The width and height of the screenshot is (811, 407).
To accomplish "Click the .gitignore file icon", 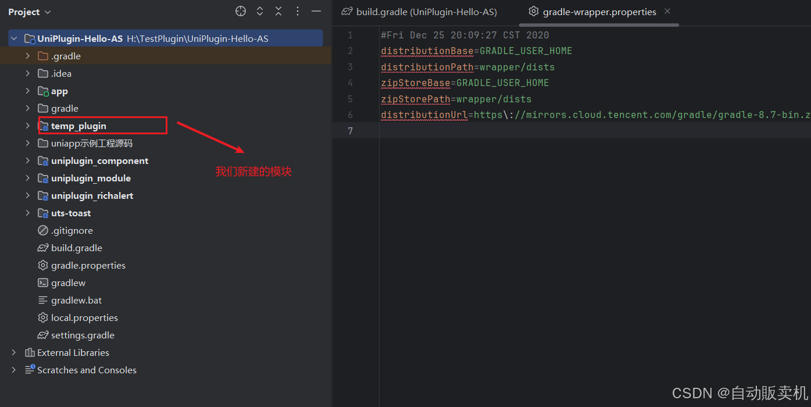I will point(43,231).
